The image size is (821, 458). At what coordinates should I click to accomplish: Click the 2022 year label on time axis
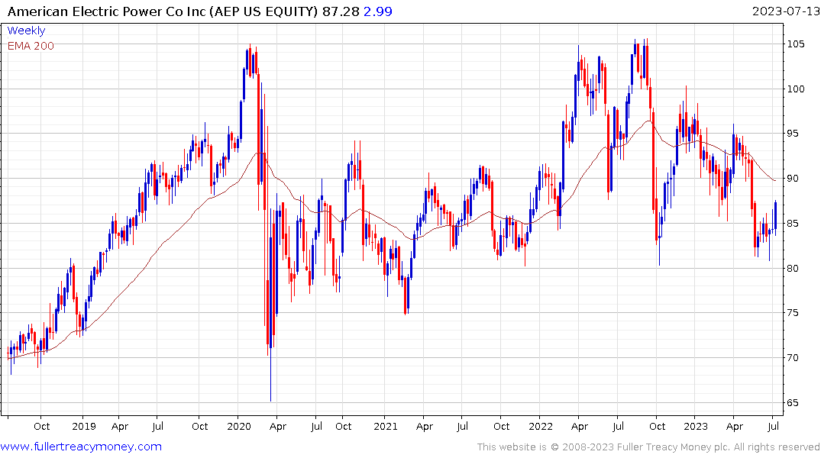pyautogui.click(x=541, y=426)
